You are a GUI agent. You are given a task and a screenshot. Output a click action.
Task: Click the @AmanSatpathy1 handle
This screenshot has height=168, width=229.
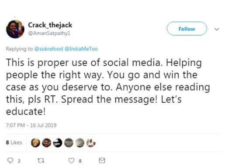point(49,33)
